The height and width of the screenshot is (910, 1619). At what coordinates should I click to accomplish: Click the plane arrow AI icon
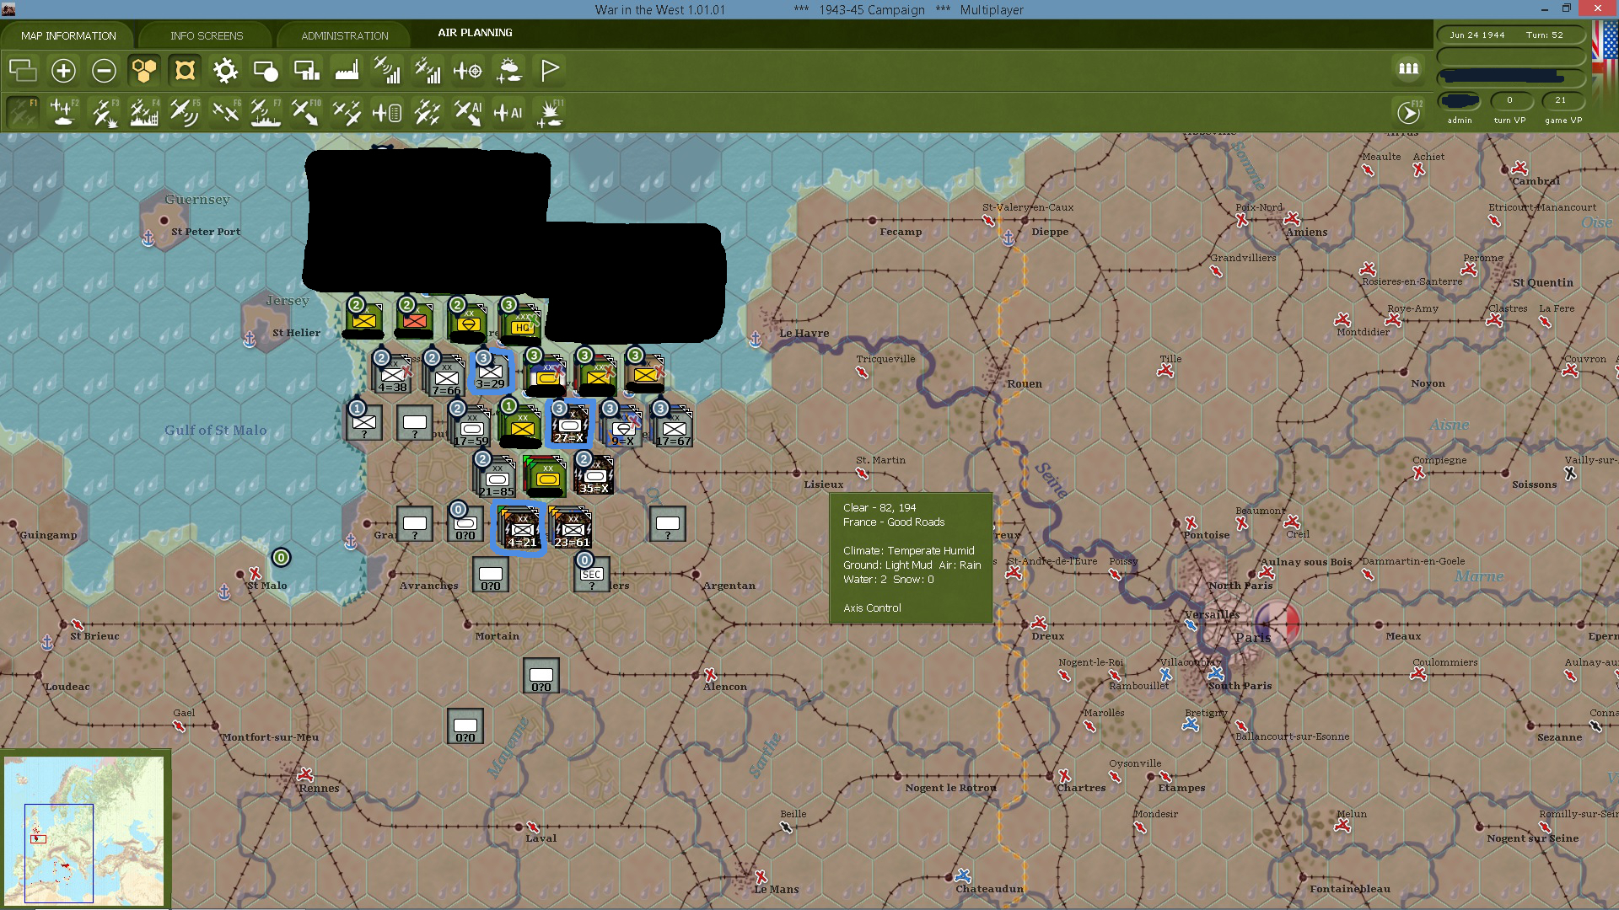point(468,112)
